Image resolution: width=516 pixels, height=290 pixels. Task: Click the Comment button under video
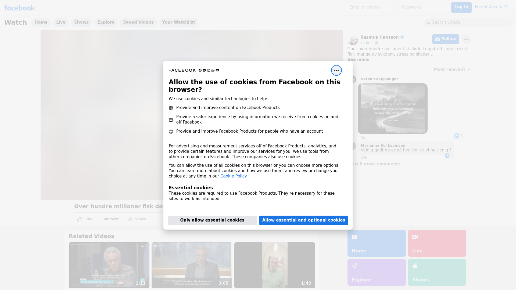click(x=110, y=219)
